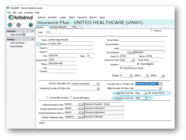Viewport: 186px width, 140px height.
Task: Expand the Diagnosis Code Set dropdown
Action: [x=146, y=93]
